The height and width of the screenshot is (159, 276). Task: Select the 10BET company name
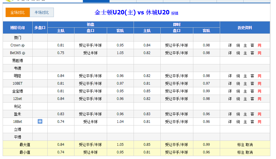pyautogui.click(x=18, y=83)
